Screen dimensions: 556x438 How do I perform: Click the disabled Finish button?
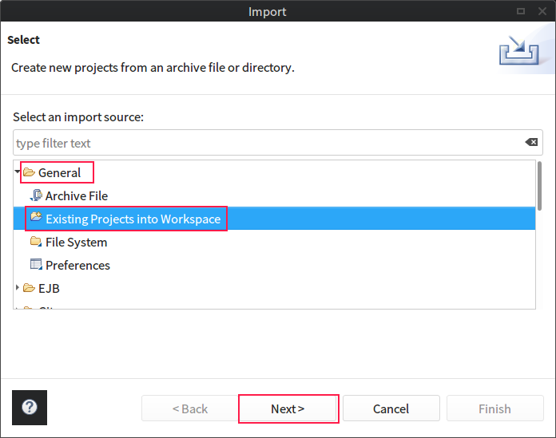point(494,408)
